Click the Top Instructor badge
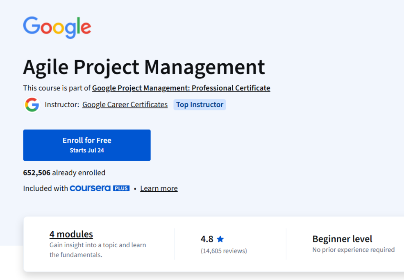The width and height of the screenshot is (404, 280). pos(200,105)
